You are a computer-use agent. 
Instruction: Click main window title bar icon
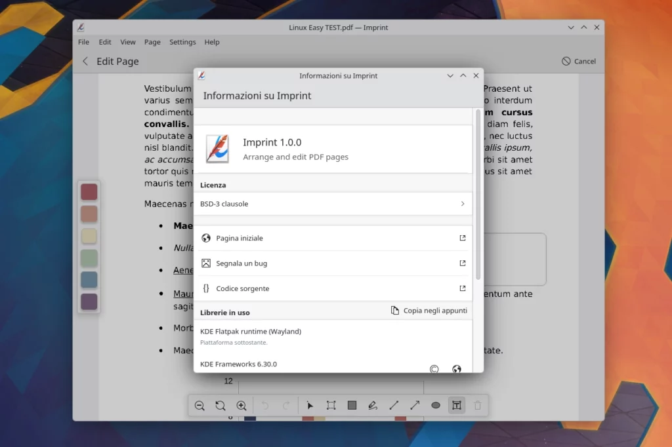[x=81, y=28]
